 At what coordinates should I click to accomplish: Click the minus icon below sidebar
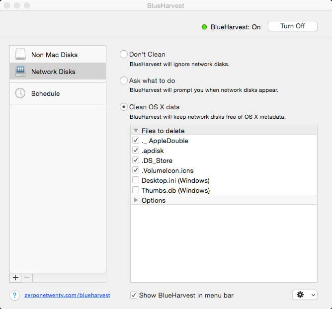pyautogui.click(x=27, y=278)
